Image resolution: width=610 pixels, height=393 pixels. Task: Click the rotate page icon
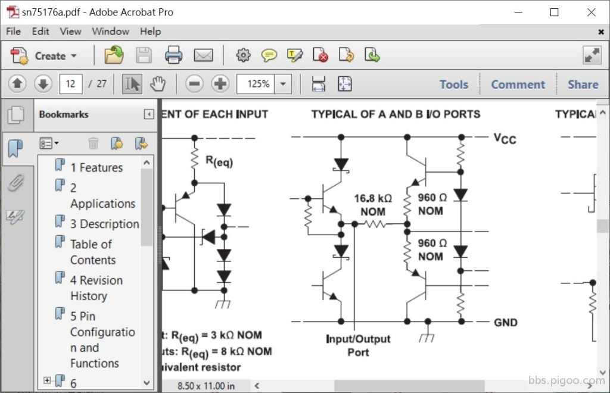tap(346, 55)
